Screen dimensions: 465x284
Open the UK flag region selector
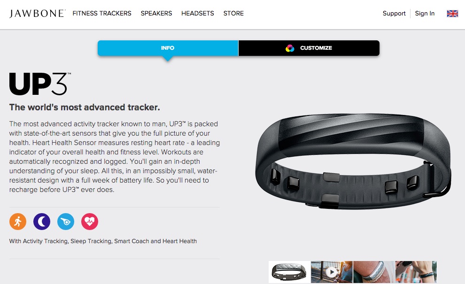452,13
